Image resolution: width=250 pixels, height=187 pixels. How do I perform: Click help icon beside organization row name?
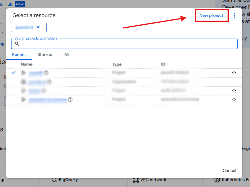click(x=49, y=82)
